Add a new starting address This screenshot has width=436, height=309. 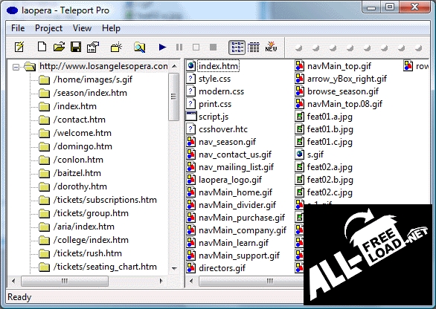click(x=116, y=47)
